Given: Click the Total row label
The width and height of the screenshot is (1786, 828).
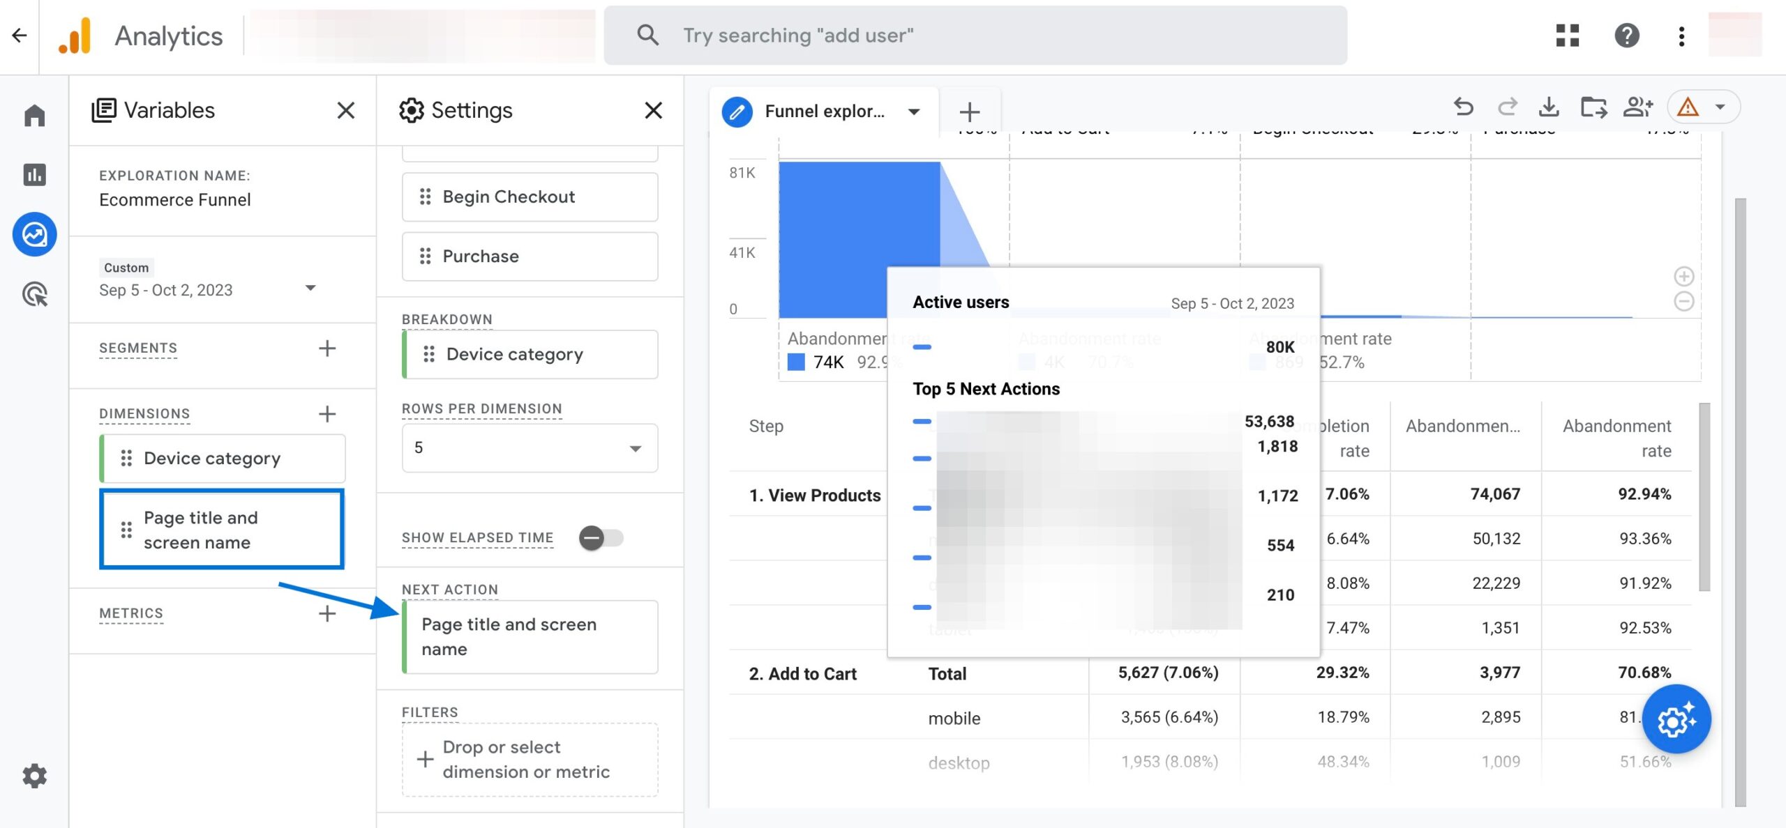Looking at the screenshot, I should 947,674.
